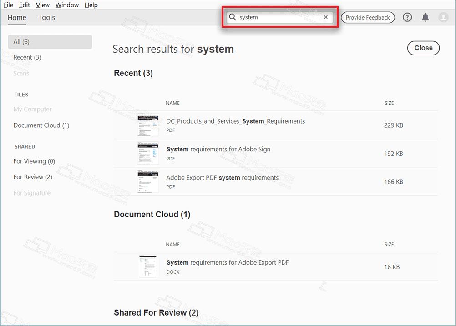Select Document Cloud in Files section

[x=41, y=125]
